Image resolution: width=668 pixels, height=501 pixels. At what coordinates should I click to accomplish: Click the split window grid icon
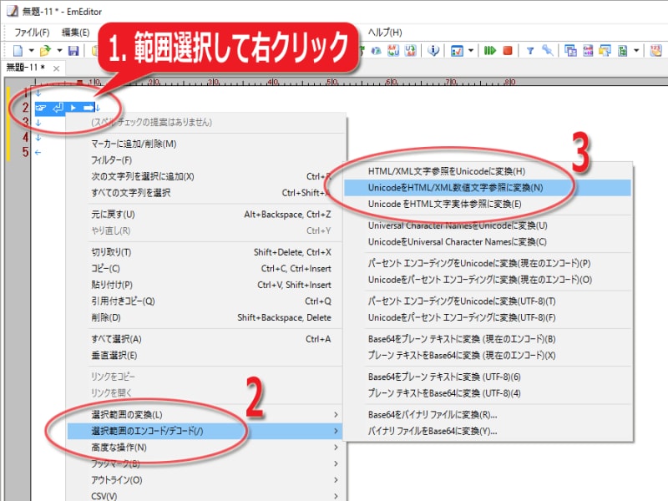coord(588,51)
